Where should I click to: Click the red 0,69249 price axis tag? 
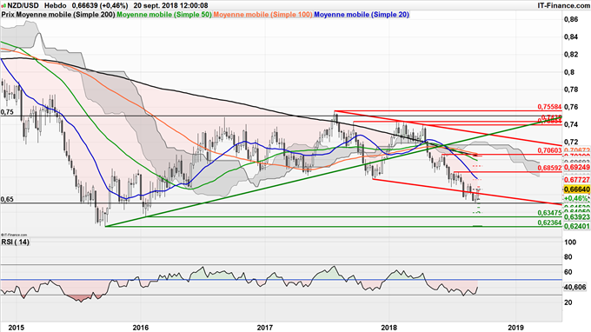576,167
